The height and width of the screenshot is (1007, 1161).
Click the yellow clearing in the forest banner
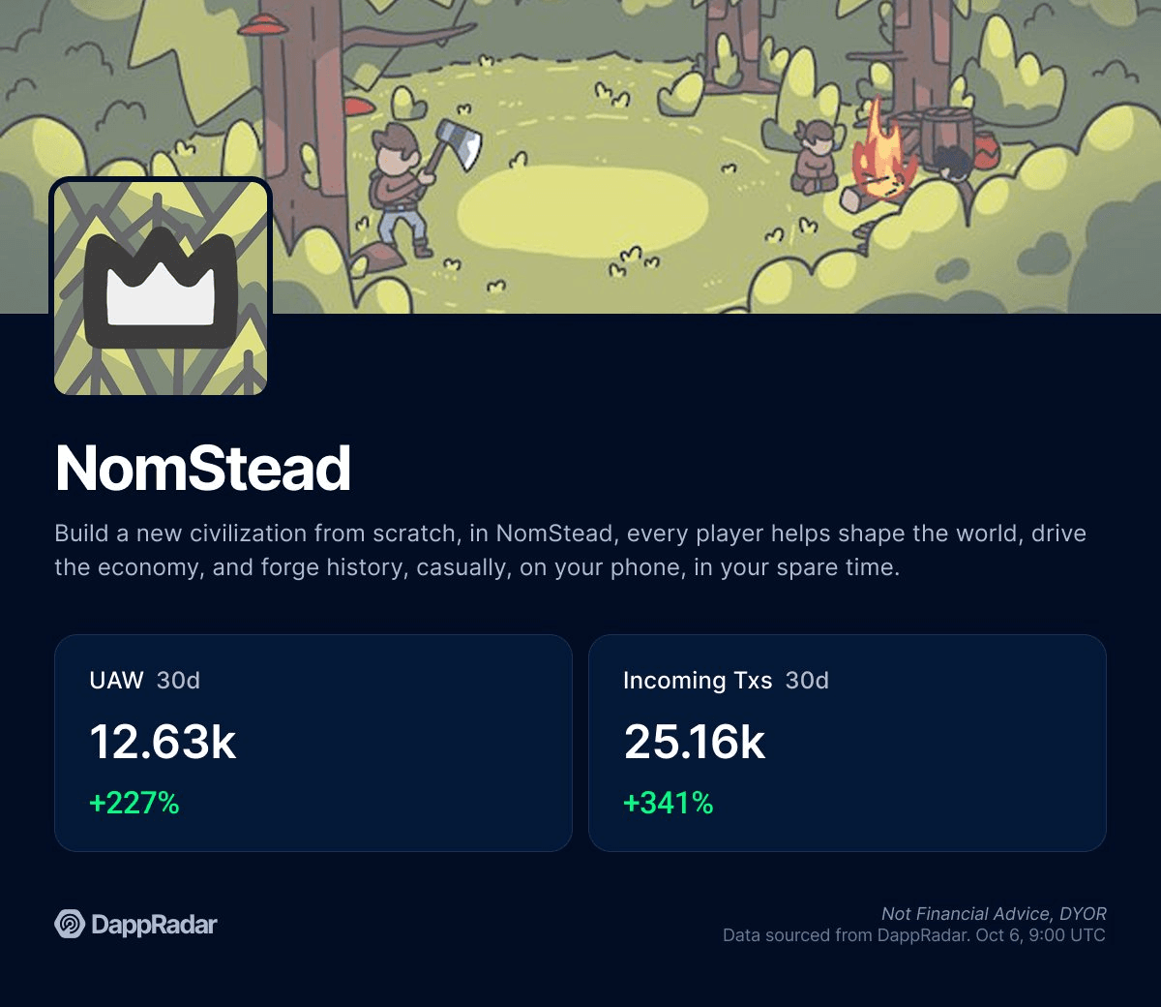tap(582, 204)
